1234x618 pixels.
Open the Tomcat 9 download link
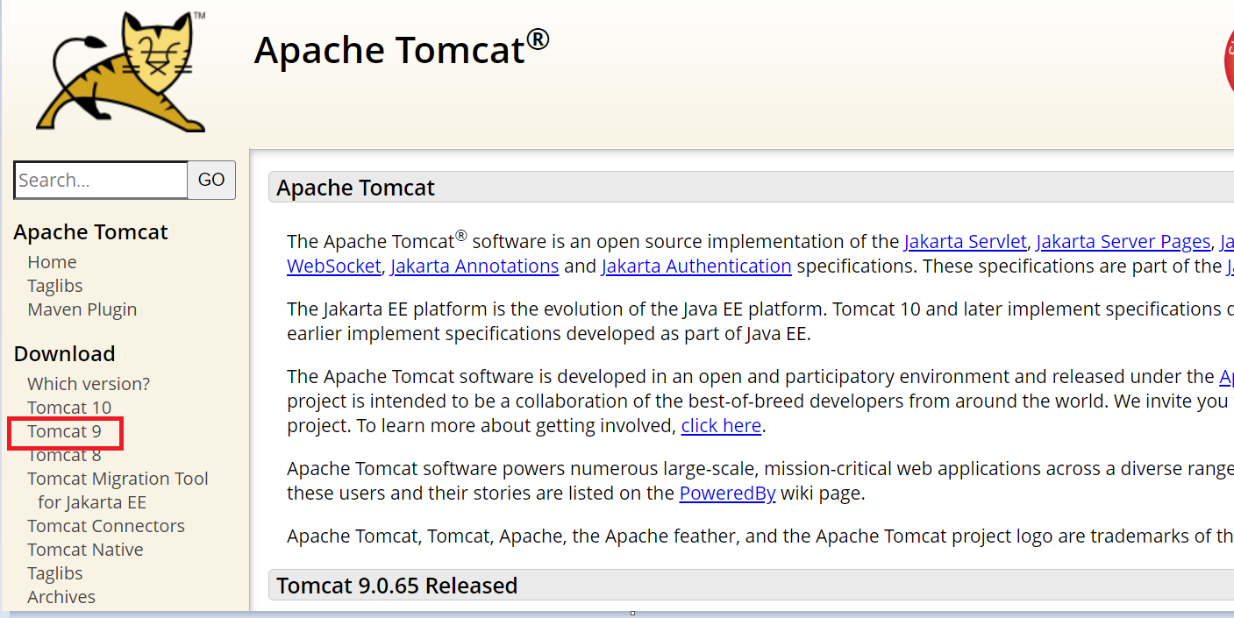click(64, 431)
